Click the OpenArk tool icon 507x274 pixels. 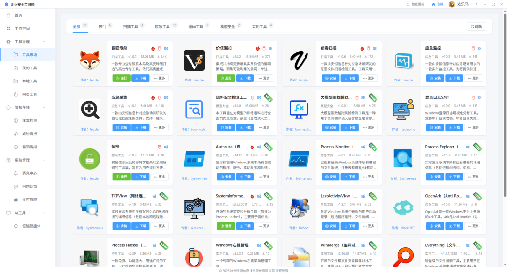(x=403, y=207)
